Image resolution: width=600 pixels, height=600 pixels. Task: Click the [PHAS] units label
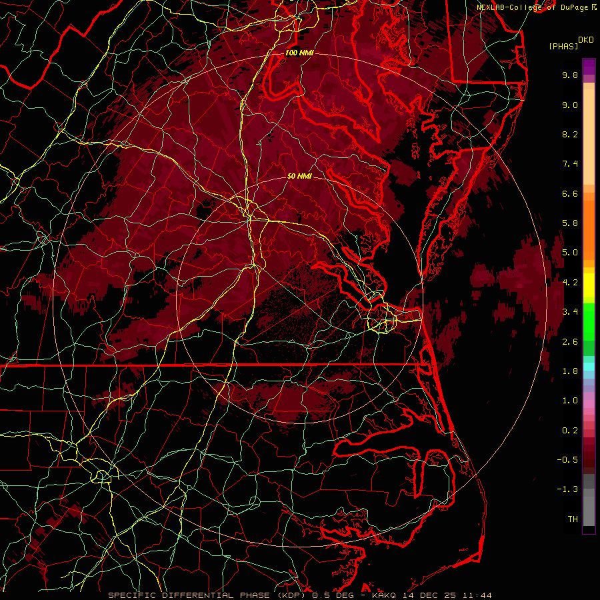coord(563,47)
